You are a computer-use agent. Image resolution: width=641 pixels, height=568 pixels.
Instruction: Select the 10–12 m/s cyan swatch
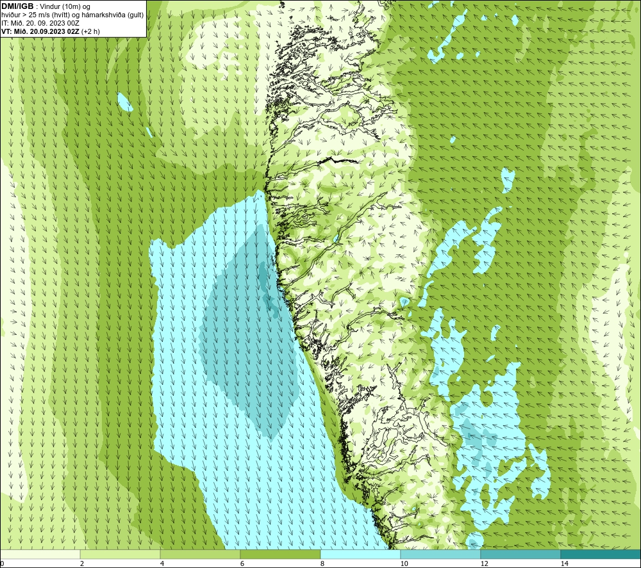tap(441, 554)
